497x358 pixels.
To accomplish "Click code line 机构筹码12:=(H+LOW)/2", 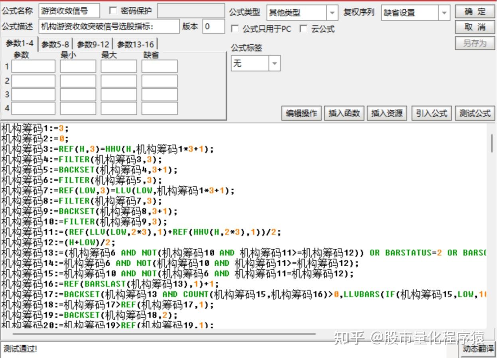I will pyautogui.click(x=58, y=242).
